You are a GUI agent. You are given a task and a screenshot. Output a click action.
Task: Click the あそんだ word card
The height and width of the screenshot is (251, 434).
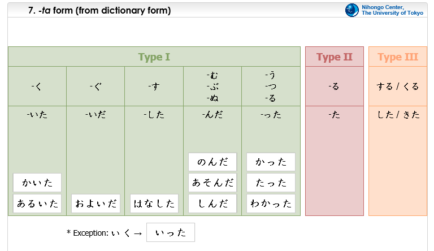(212, 183)
